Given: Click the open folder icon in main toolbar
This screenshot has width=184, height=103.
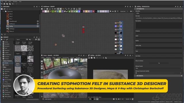Looking at the screenshot, I should coord(7,4).
